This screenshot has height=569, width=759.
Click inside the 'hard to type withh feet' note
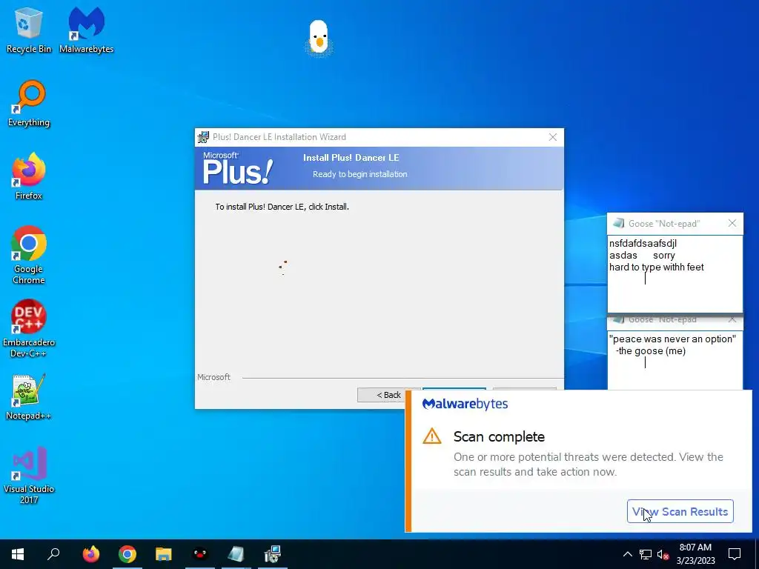pos(675,274)
